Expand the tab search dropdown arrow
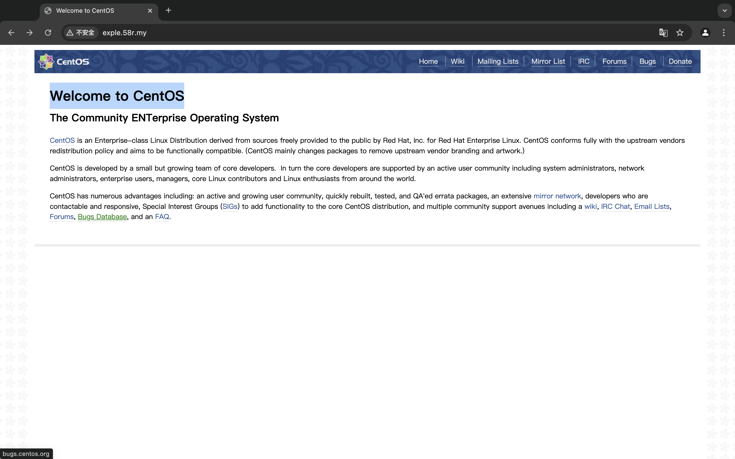735x459 pixels. (725, 11)
